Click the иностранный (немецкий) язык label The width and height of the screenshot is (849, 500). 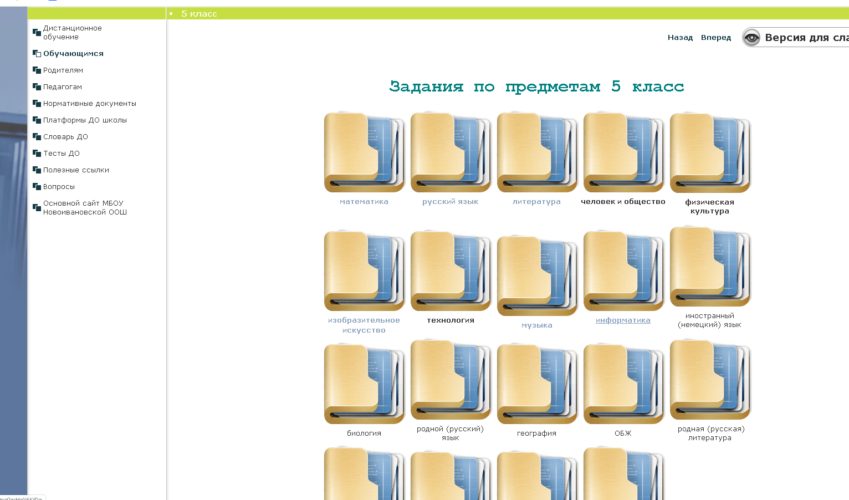(710, 320)
